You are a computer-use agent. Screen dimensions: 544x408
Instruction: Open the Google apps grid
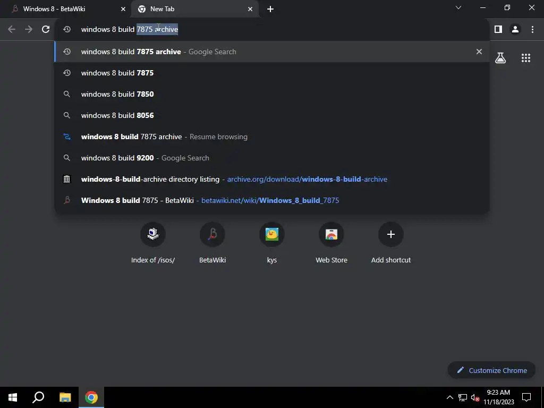[526, 58]
